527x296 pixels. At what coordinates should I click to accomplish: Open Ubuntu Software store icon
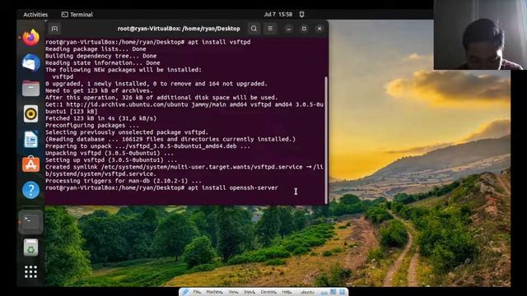click(30, 164)
